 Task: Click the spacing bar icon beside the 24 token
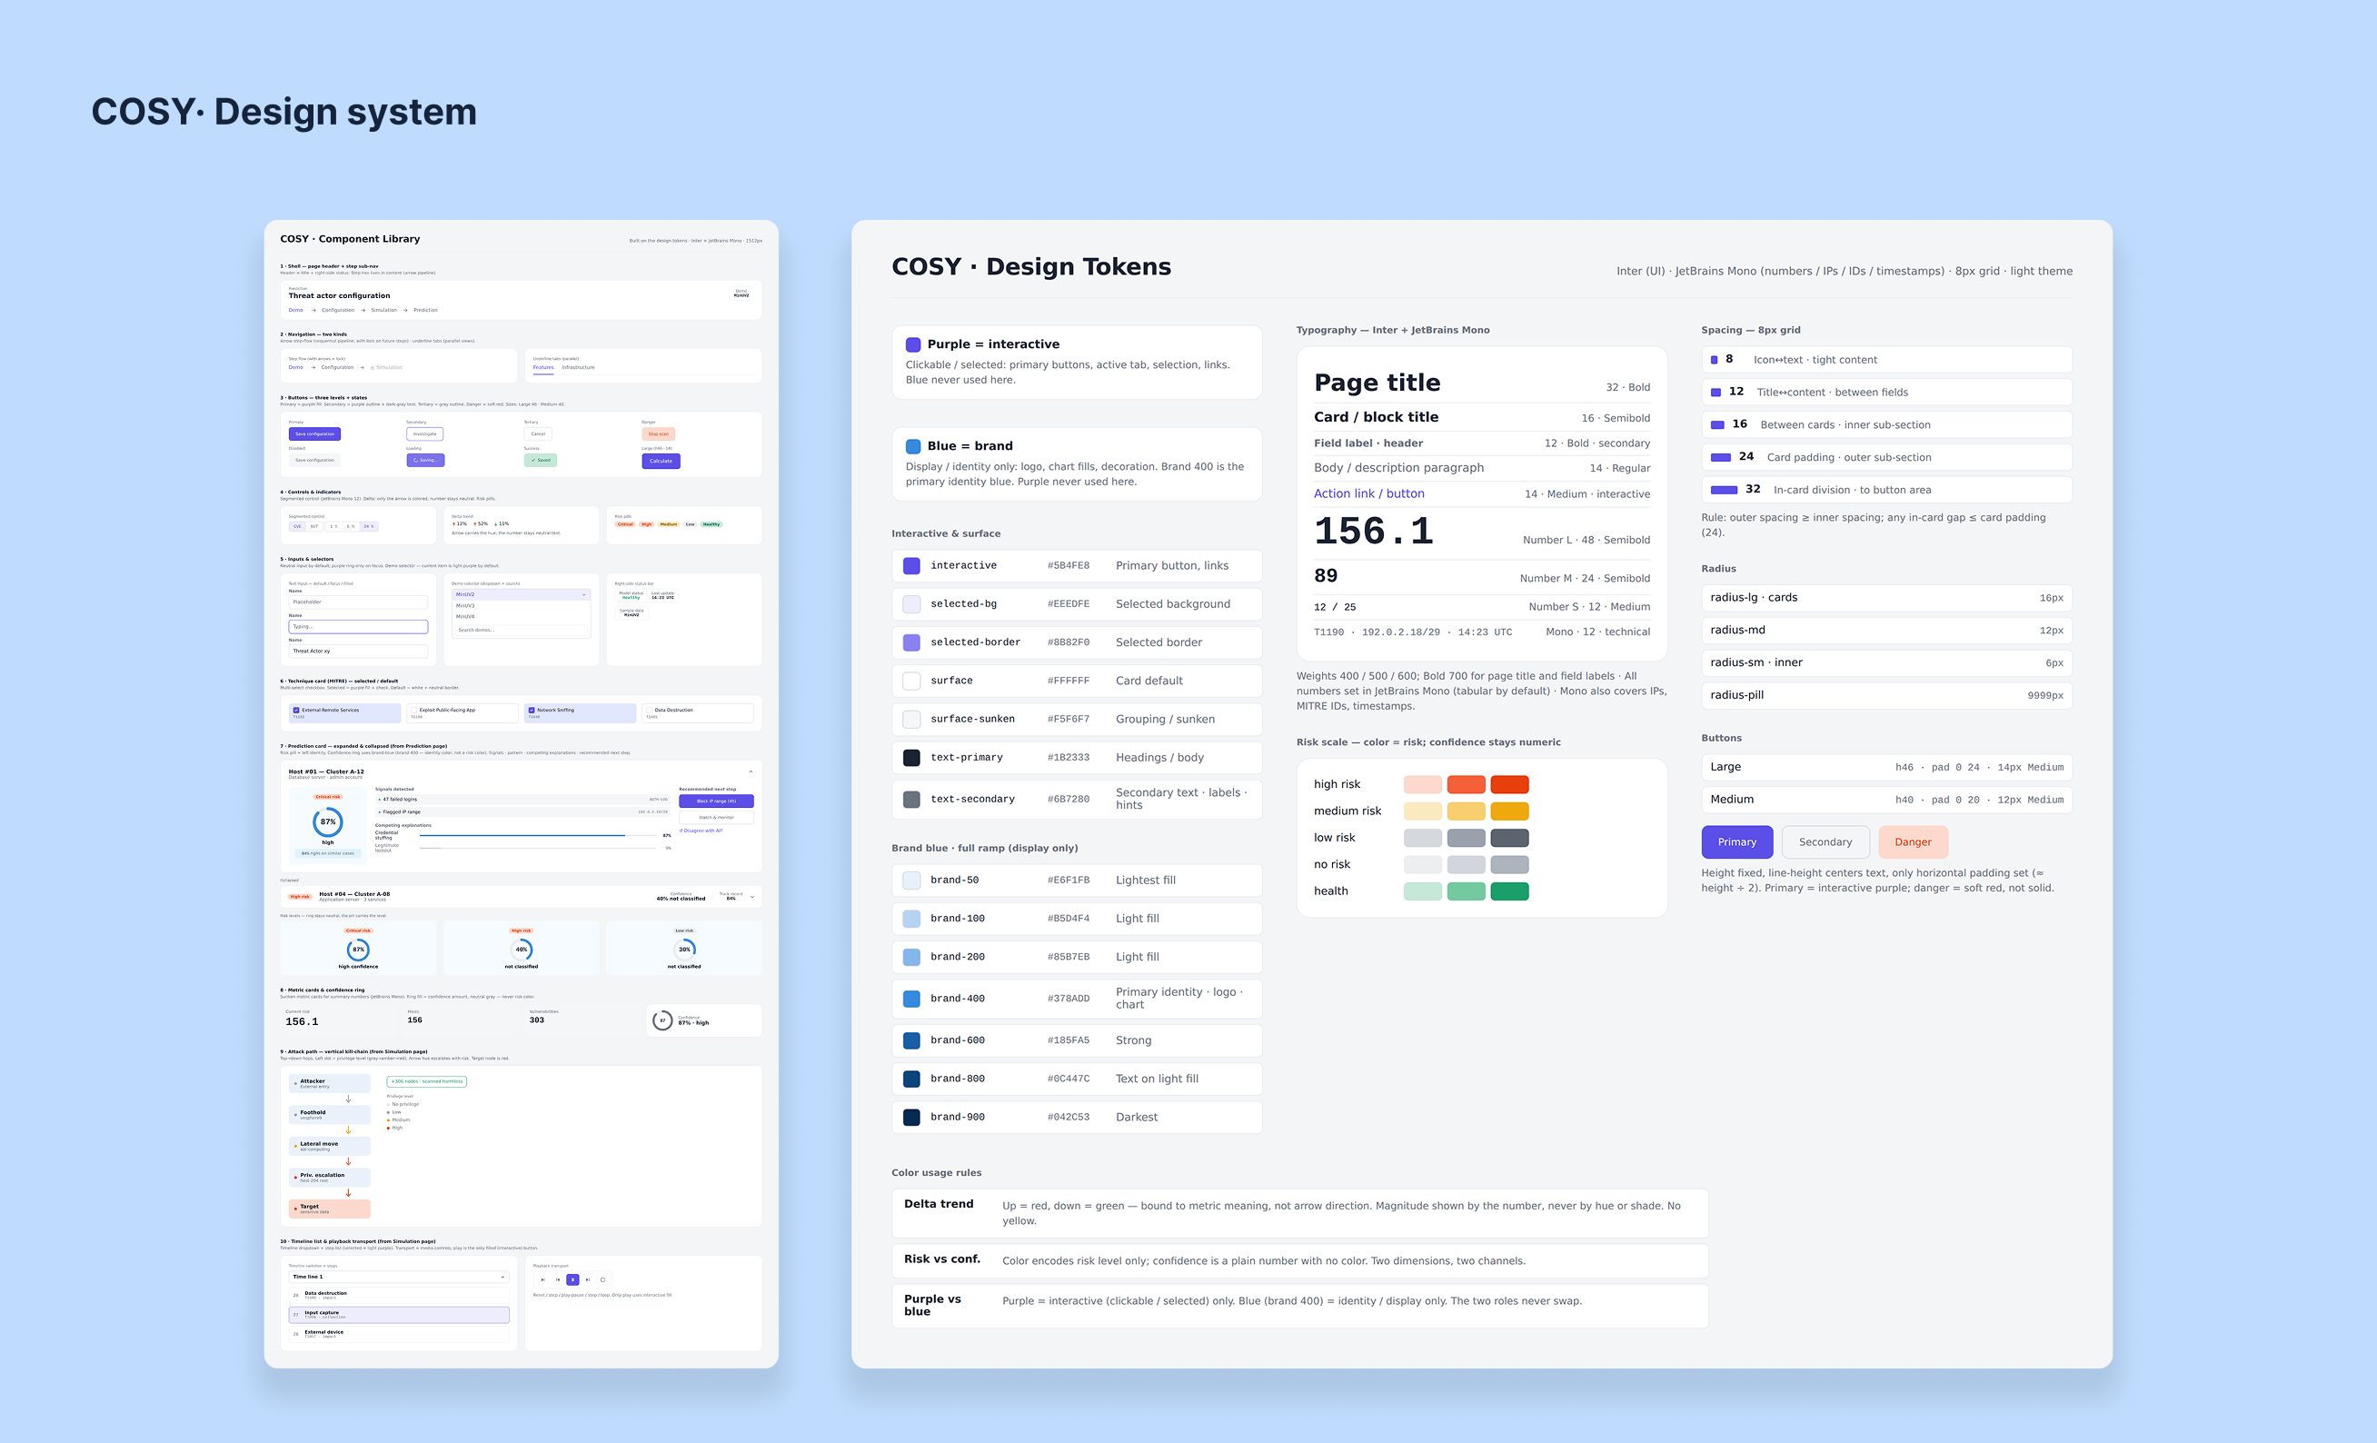coord(1720,457)
